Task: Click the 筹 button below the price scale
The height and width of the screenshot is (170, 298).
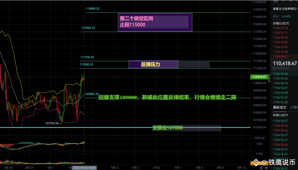Action: 261,168
